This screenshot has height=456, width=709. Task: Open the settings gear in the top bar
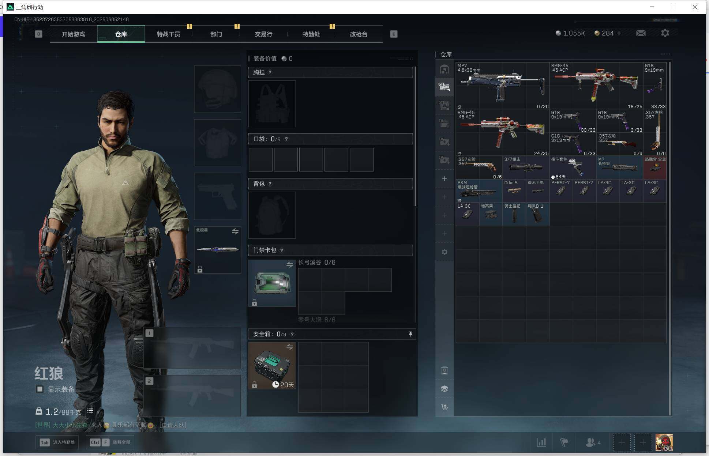[x=665, y=33]
